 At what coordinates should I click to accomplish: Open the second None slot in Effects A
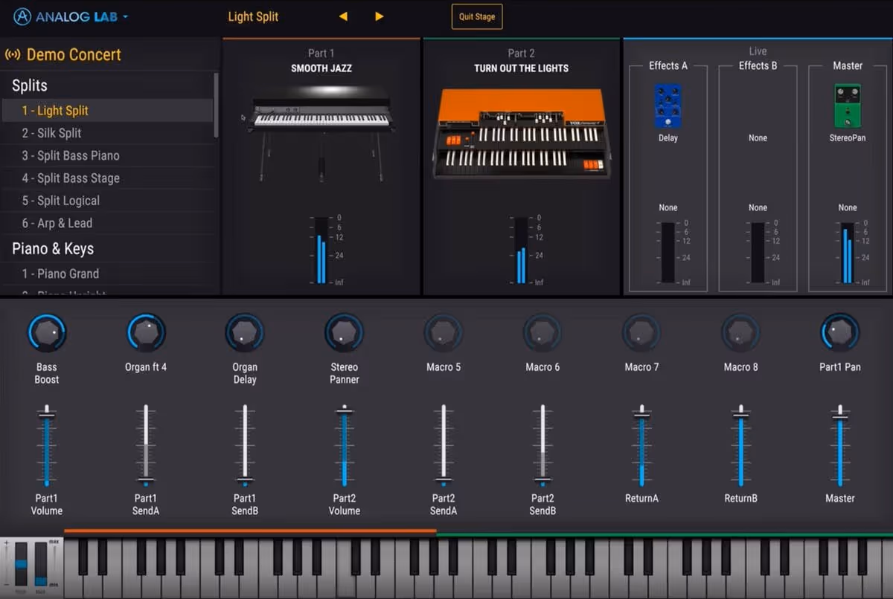click(x=668, y=208)
